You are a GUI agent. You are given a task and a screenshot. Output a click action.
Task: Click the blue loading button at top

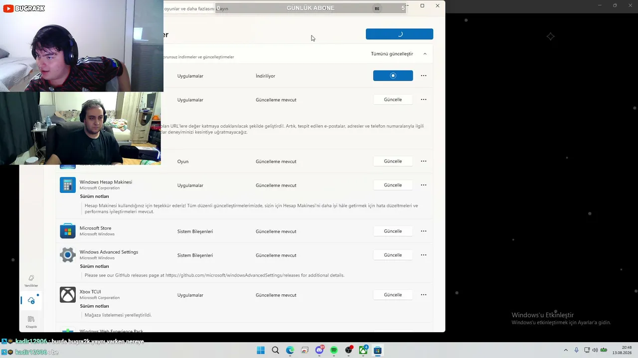point(399,34)
